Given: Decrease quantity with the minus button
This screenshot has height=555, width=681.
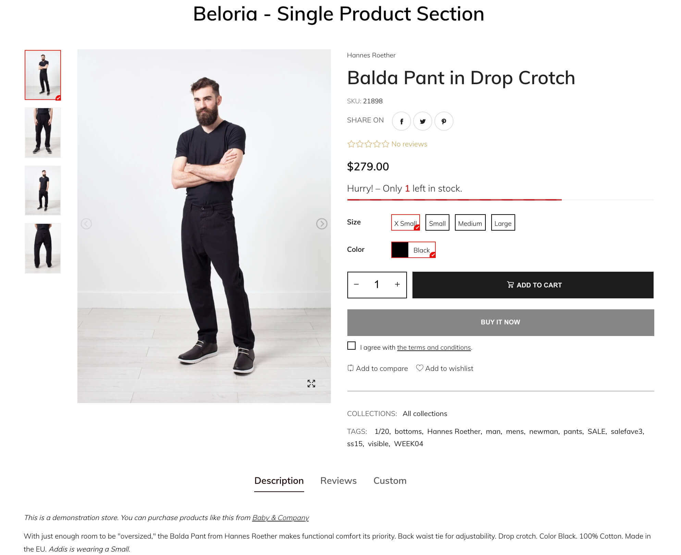Looking at the screenshot, I should pos(356,284).
